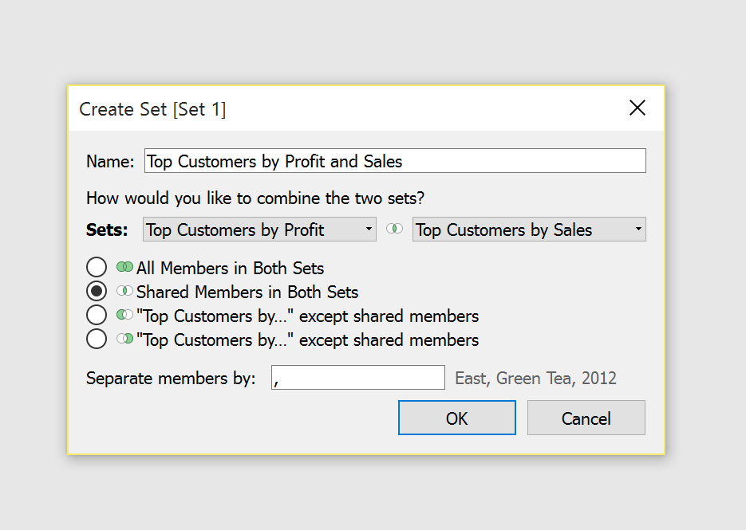Open the Top Customers by Profit dropdown

coord(259,230)
